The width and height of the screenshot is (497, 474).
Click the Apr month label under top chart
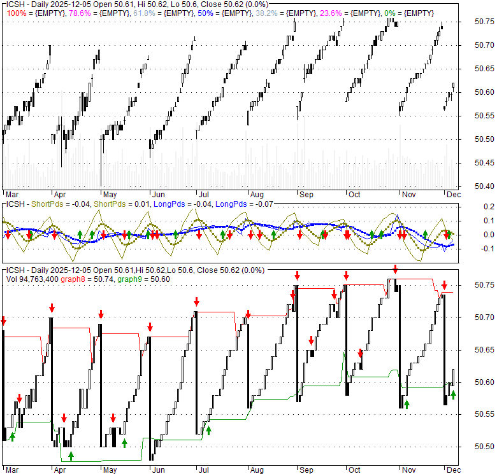(60, 195)
